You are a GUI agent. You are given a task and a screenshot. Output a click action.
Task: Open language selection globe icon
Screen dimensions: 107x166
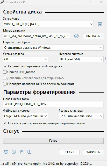click(6, 152)
